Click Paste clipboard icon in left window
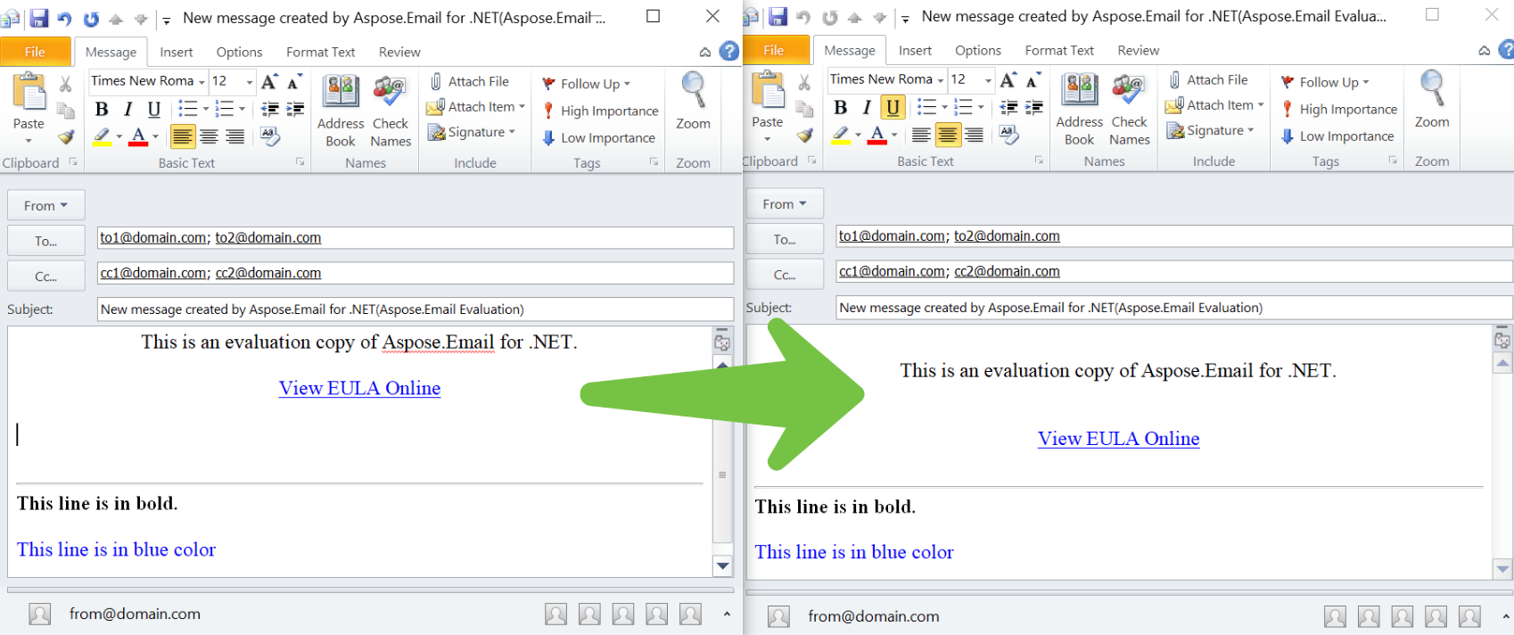 [29, 94]
